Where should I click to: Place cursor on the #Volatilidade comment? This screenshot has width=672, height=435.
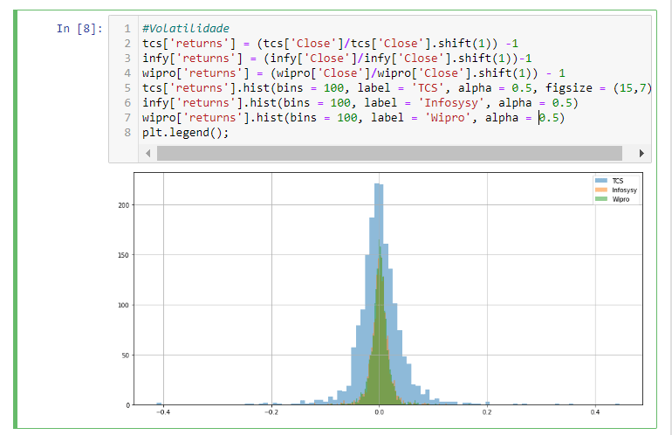point(185,29)
